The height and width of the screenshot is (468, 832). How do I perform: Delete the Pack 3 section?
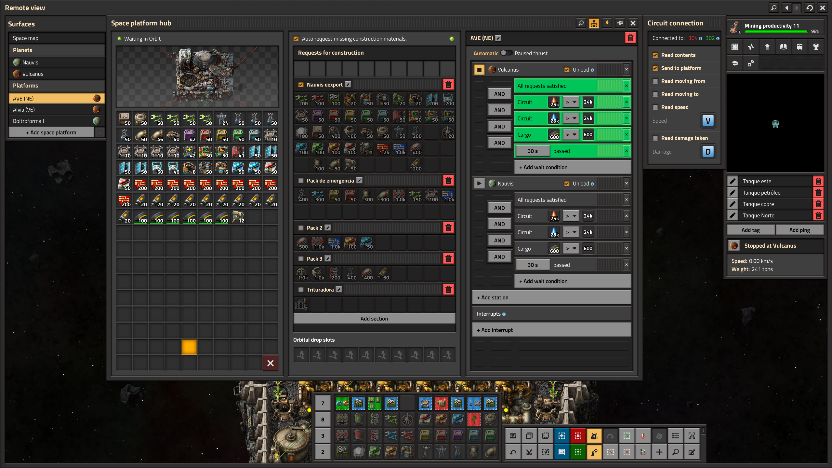coord(448,259)
